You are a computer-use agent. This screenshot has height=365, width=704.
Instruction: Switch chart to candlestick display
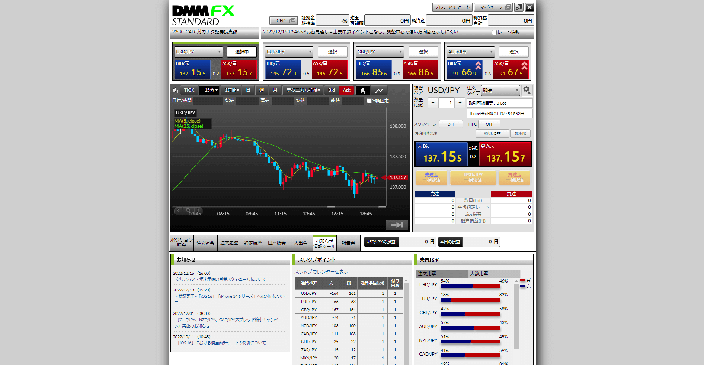point(363,90)
